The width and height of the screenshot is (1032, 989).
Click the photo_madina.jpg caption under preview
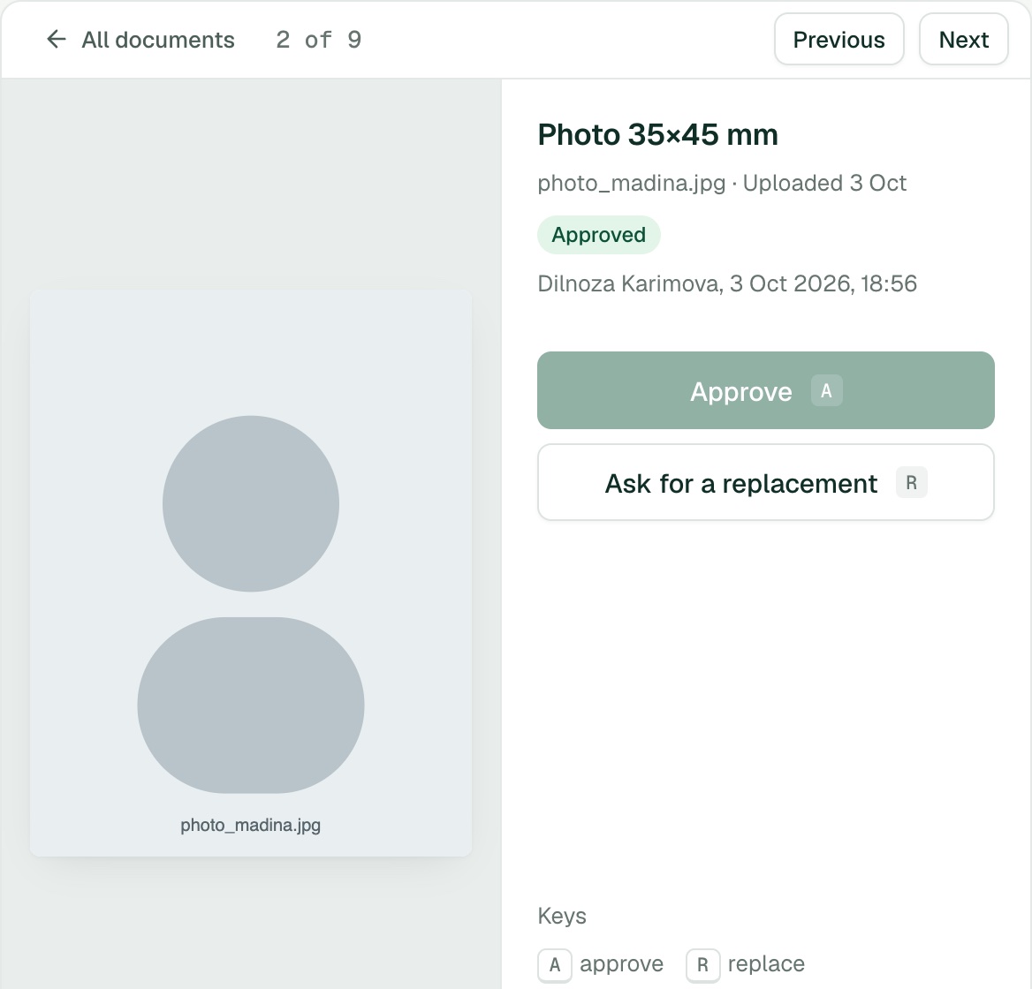point(251,826)
